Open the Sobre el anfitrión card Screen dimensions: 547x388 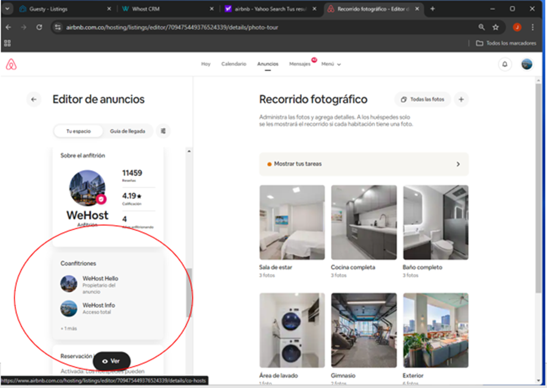[107, 197]
